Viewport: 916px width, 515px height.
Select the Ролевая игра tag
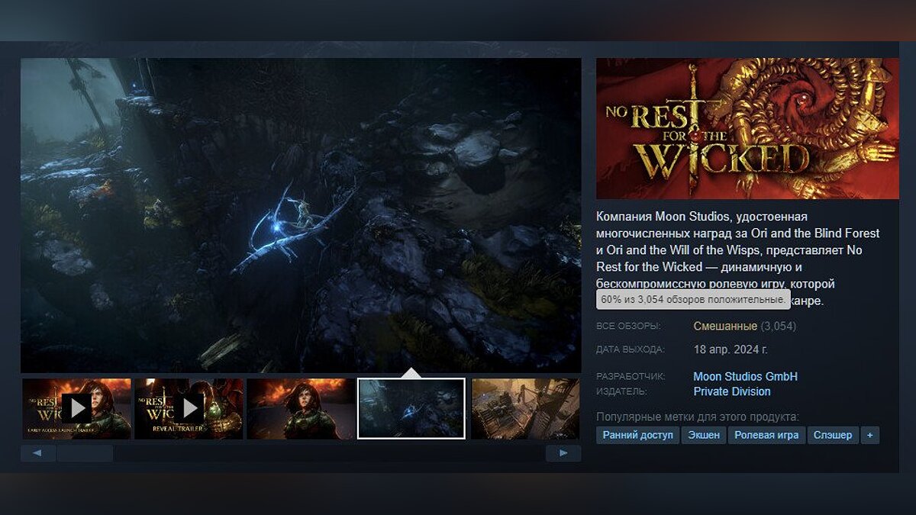(766, 435)
